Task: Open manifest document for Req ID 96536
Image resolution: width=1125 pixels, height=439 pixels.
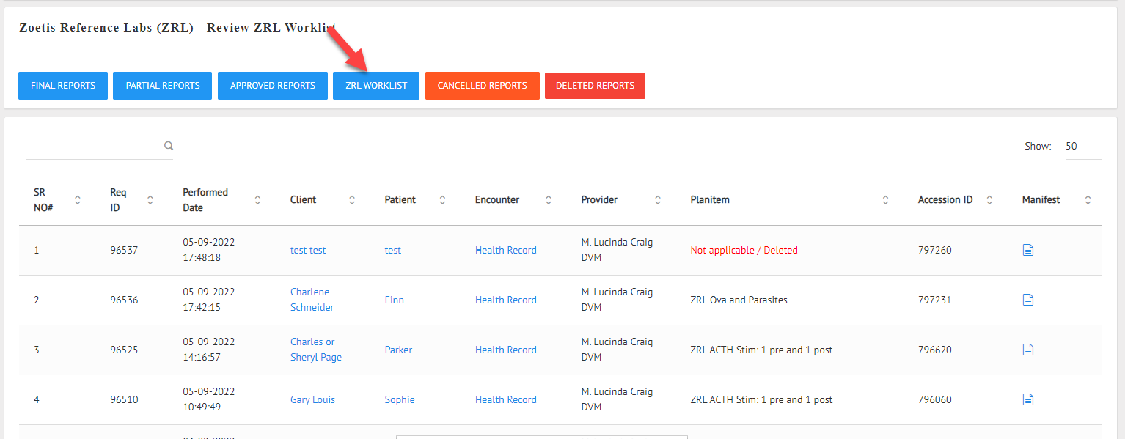Action: [1028, 300]
